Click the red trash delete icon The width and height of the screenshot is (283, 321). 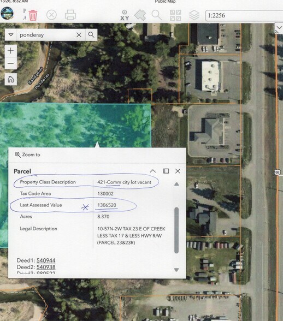[33, 15]
